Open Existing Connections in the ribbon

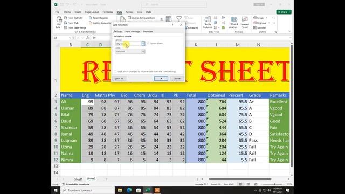100,23
